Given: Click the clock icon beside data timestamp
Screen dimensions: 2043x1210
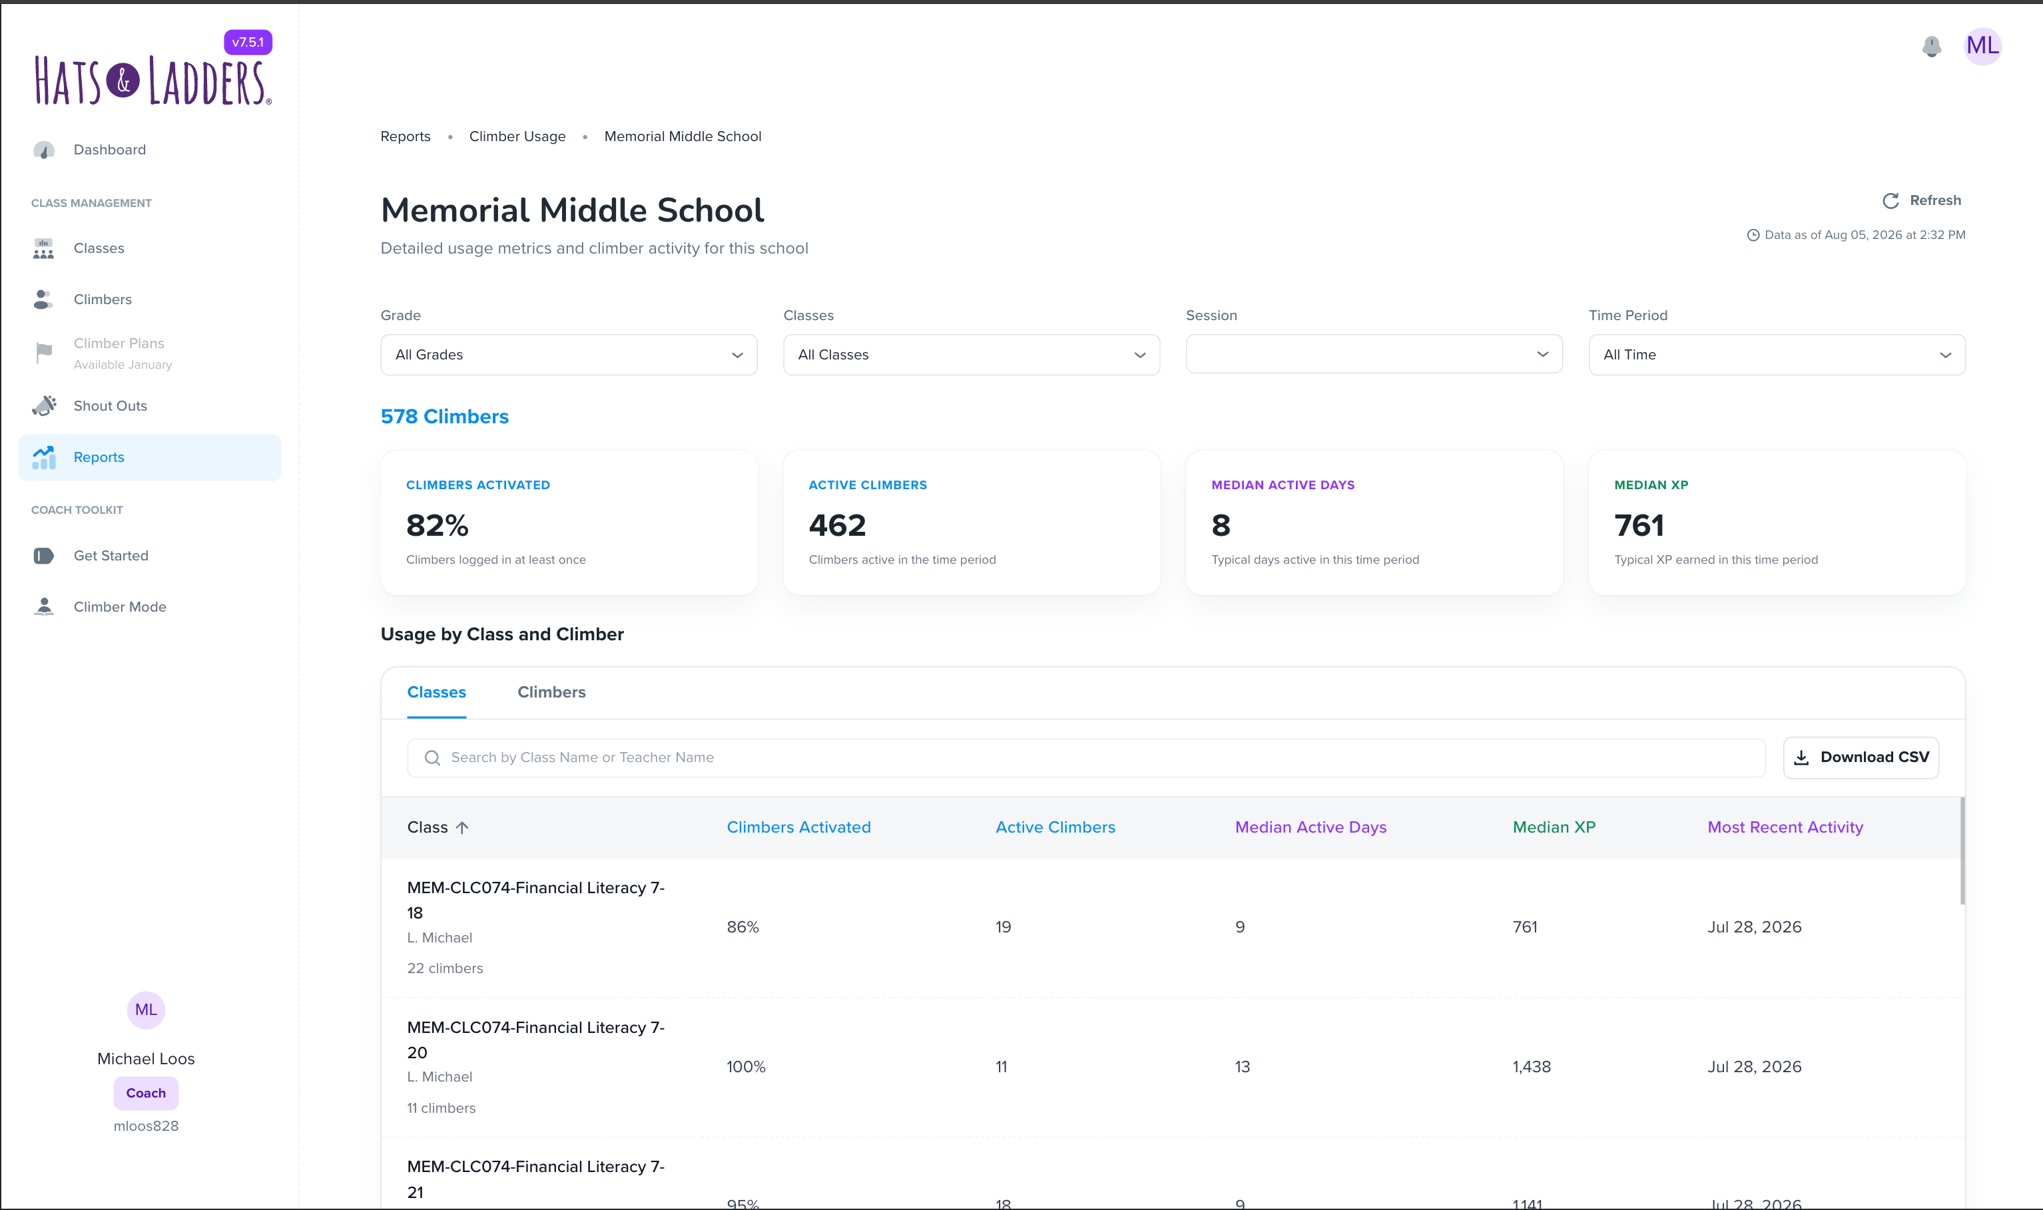Looking at the screenshot, I should [1753, 235].
